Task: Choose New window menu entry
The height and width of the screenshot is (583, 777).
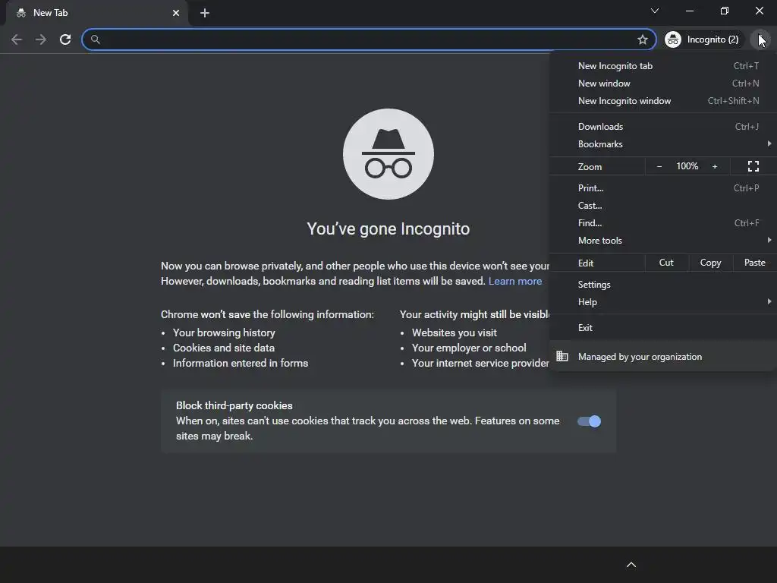Action: [x=663, y=84]
